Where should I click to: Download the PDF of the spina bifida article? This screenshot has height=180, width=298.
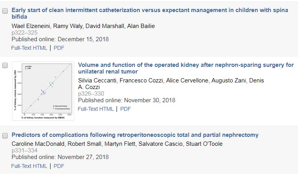coord(59,48)
